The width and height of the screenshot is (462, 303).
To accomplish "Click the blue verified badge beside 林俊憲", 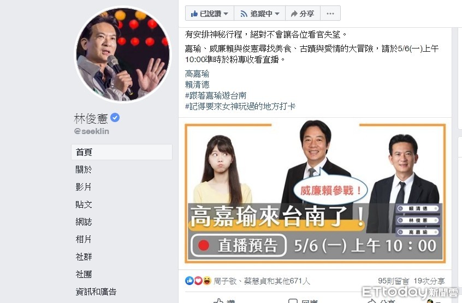I will click(x=115, y=118).
